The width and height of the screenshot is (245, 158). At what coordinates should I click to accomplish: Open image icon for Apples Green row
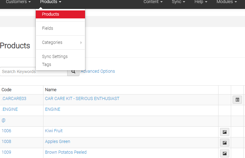(x=225, y=143)
